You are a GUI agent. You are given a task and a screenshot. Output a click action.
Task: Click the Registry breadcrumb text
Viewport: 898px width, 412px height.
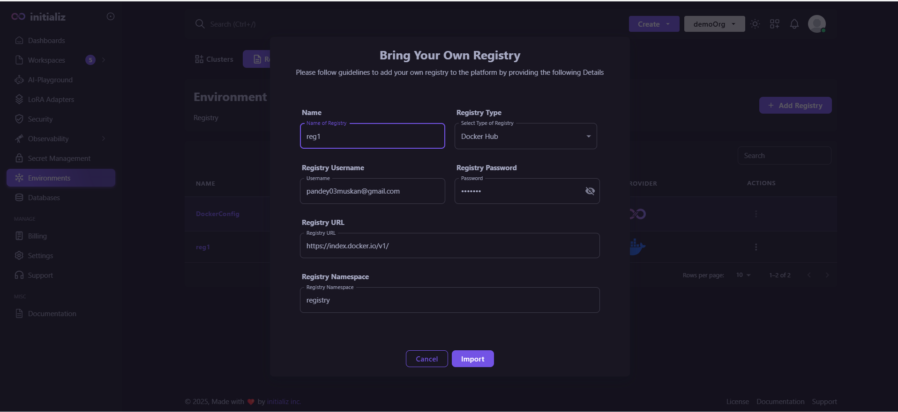(206, 118)
